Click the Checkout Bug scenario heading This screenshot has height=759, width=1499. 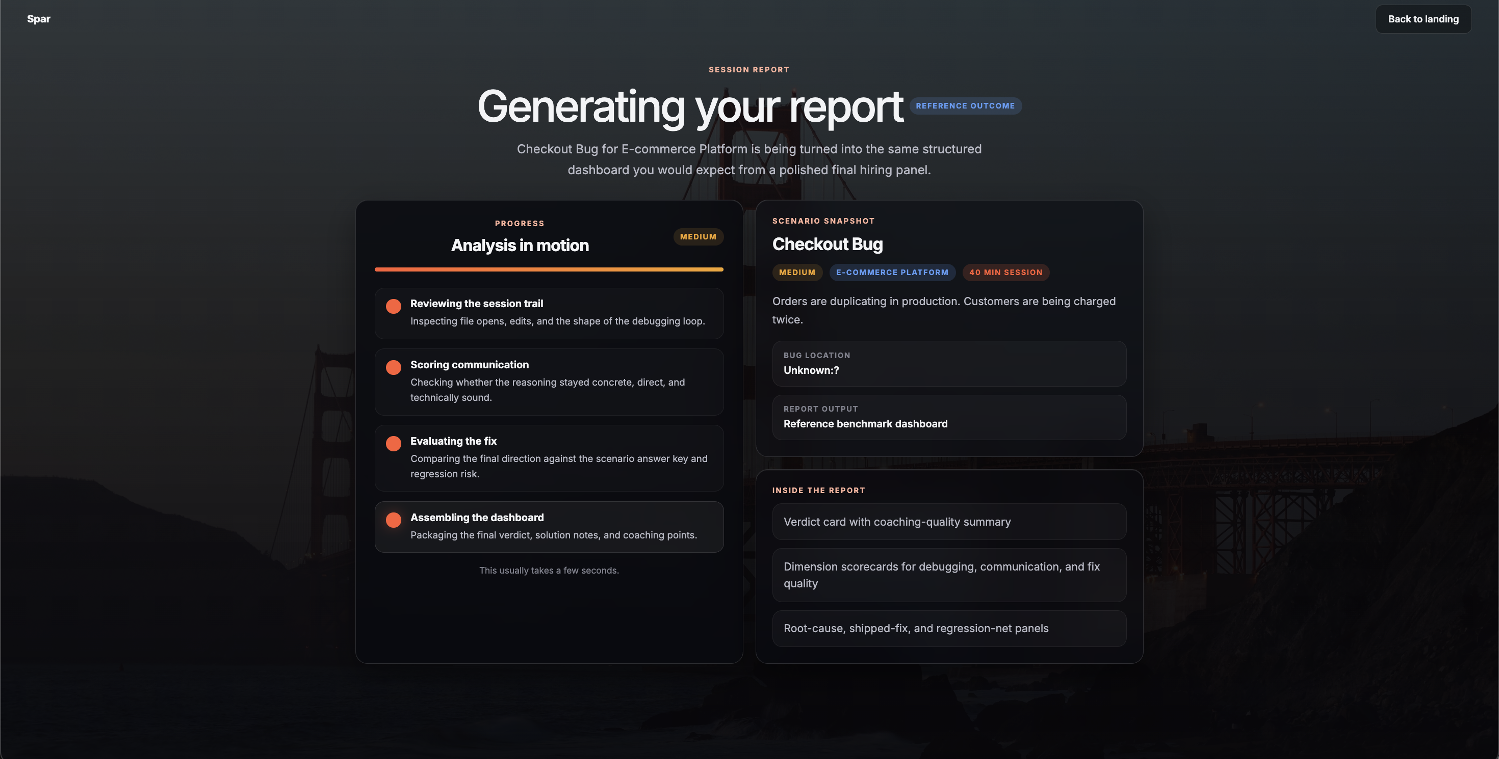827,244
